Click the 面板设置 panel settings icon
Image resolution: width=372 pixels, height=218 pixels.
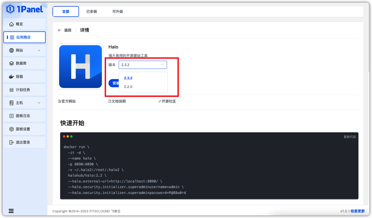point(11,129)
